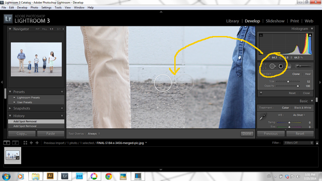The width and height of the screenshot is (322, 181).
Task: Open the Filters Off dropdown
Action: pos(298,143)
